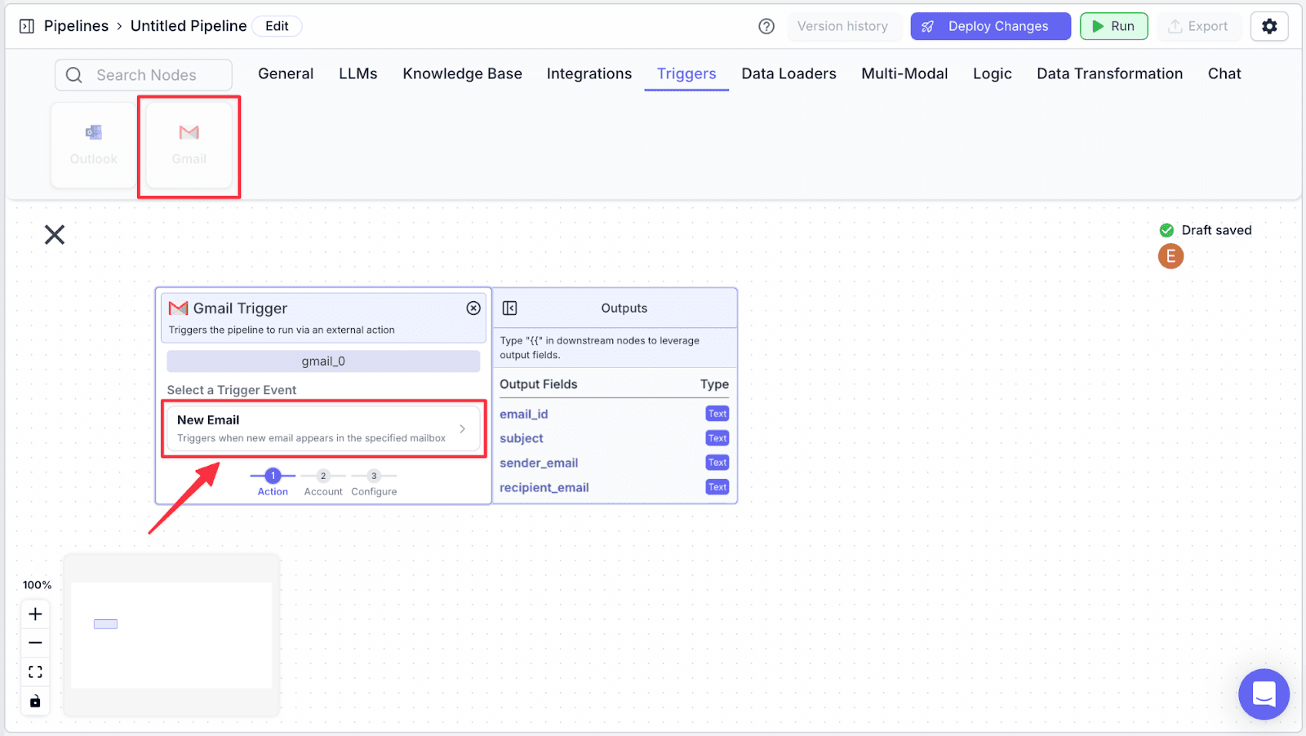1306x736 pixels.
Task: Select the email_id output field
Action: click(524, 414)
